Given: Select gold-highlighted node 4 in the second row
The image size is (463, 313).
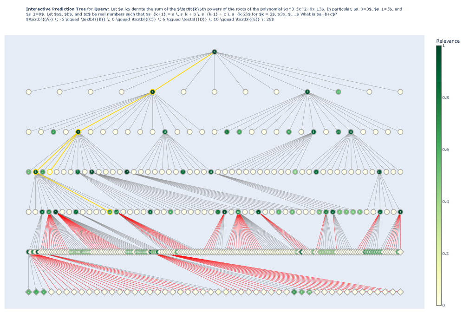Looking at the screenshot, I should pyautogui.click(x=152, y=92).
